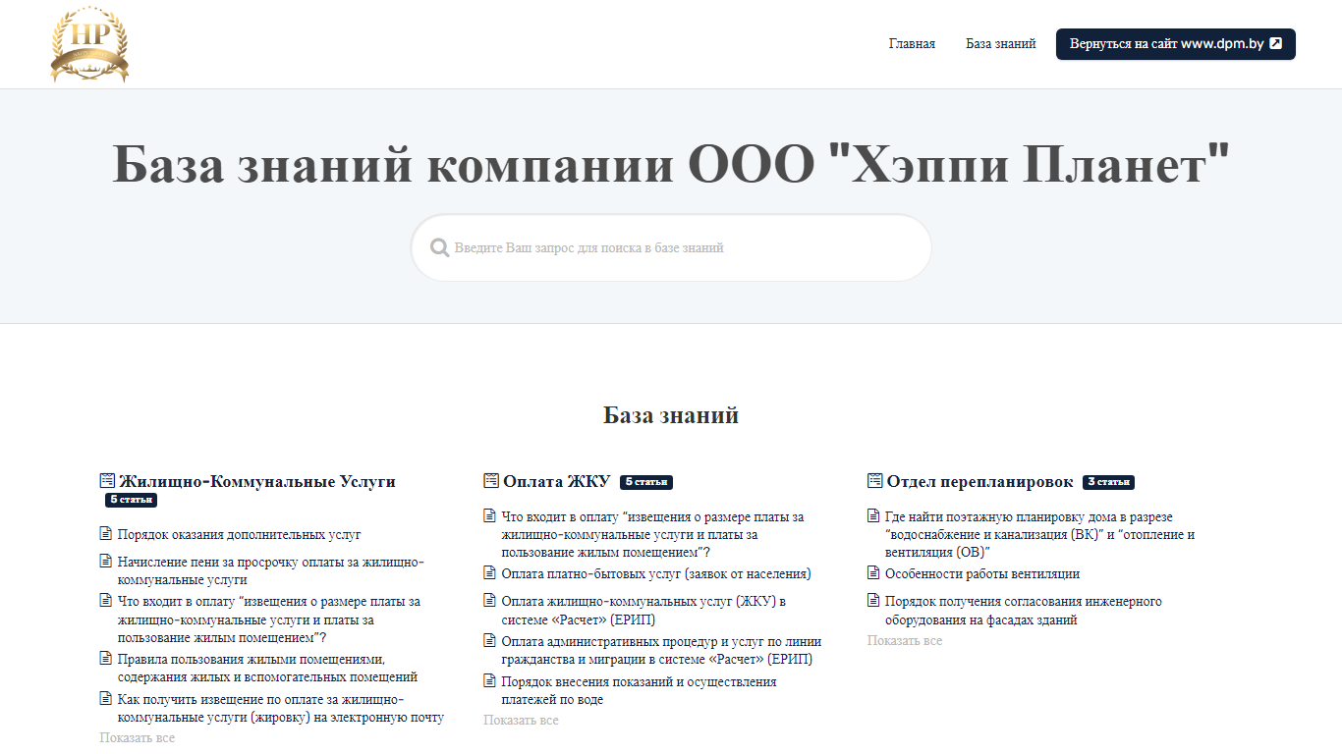Open Оплата административных процедур и услуг article

pyautogui.click(x=661, y=650)
